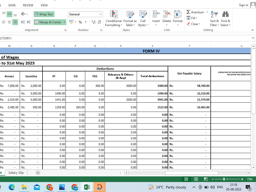This screenshot has width=256, height=192.
Task: Open accounting format dropdown arrow
Action: pos(76,22)
